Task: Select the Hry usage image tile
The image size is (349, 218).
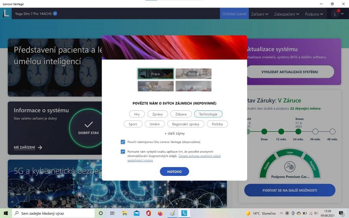Action: (x=155, y=86)
